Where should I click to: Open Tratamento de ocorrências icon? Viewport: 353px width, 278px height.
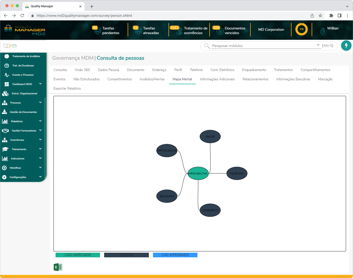179,31
